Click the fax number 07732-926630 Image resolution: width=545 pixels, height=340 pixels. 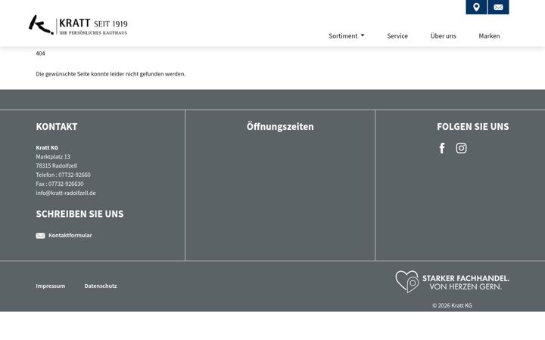click(66, 184)
